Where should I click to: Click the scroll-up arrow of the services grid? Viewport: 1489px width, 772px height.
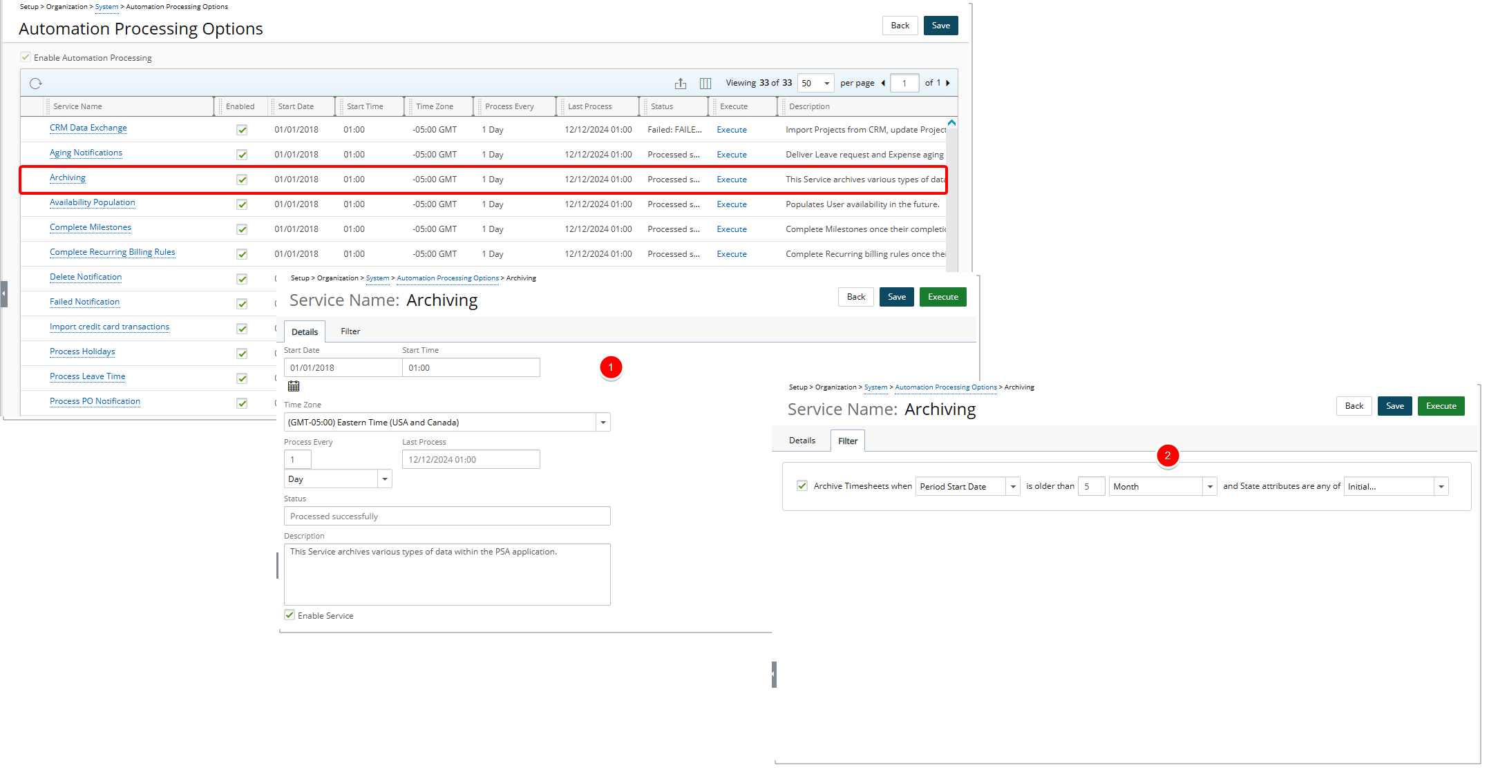tap(951, 123)
